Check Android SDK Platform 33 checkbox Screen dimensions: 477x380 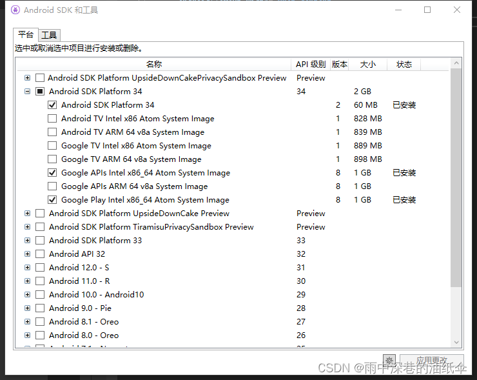point(40,241)
